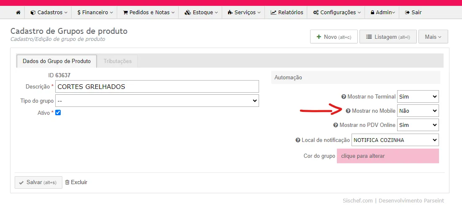462x215 pixels.
Task: Click the Salvar button
Action: click(38, 182)
